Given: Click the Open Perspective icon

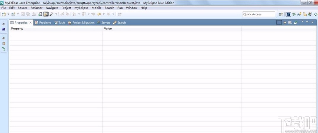Looking at the screenshot, I should coord(281,14).
